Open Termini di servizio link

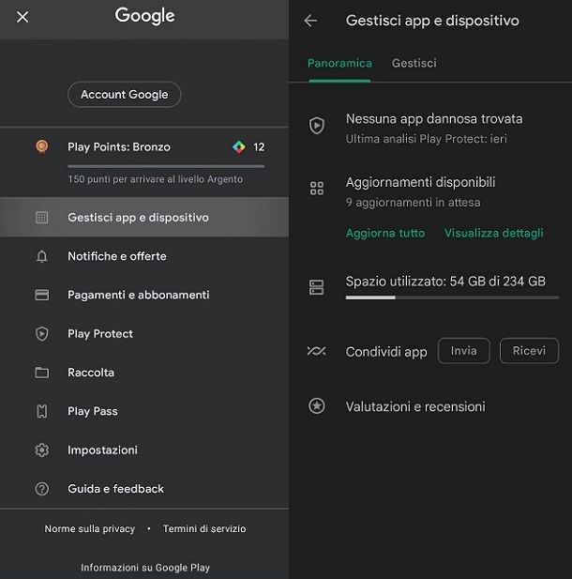pyautogui.click(x=204, y=528)
